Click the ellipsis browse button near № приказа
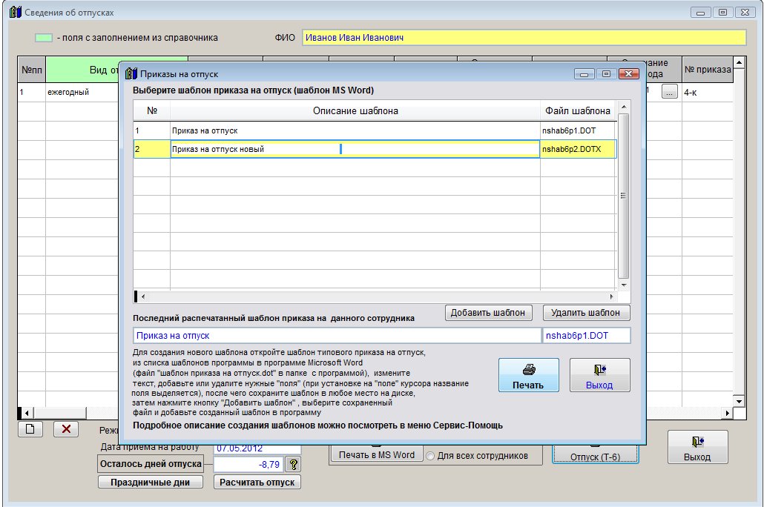The width and height of the screenshot is (764, 507). [x=669, y=92]
